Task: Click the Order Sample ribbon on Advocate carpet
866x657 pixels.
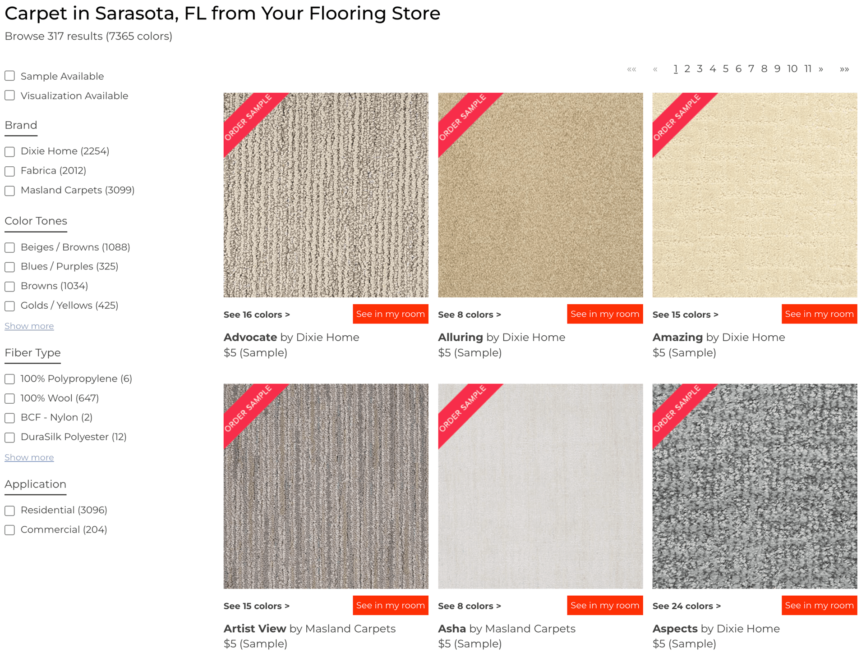Action: pos(249,118)
